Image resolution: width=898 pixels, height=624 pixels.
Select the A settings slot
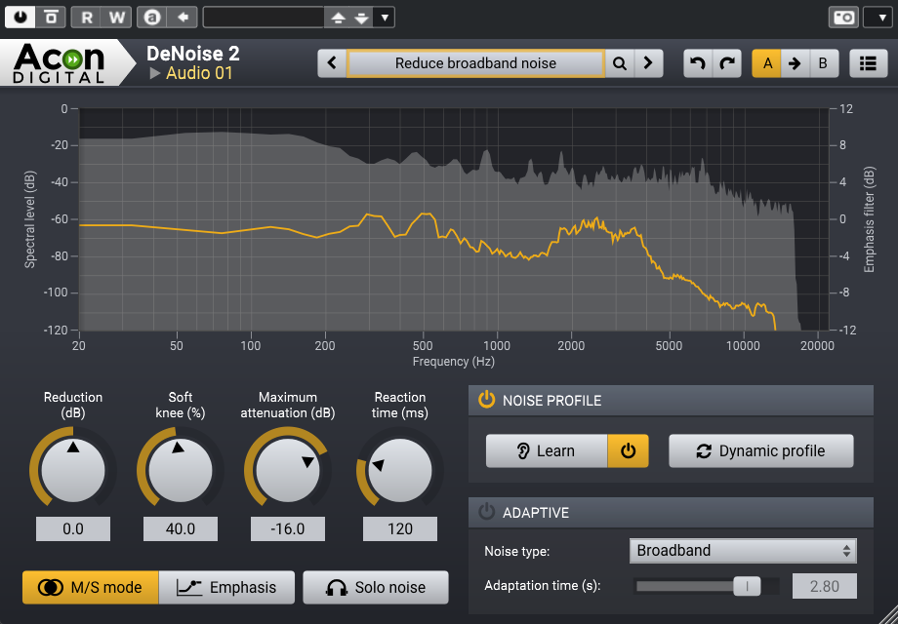[x=767, y=63]
